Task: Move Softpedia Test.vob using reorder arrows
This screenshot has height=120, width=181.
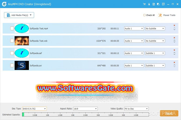Action: pyautogui.click(x=174, y=41)
